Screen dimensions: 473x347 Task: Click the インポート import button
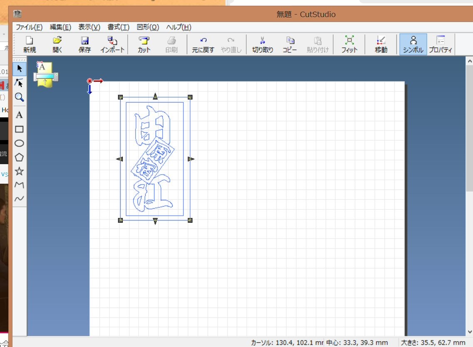(112, 44)
